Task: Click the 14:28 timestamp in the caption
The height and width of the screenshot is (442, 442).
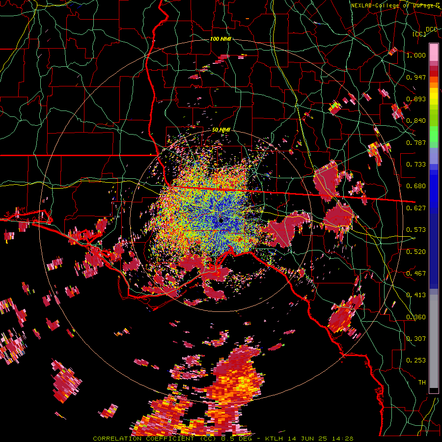Action: (342, 439)
